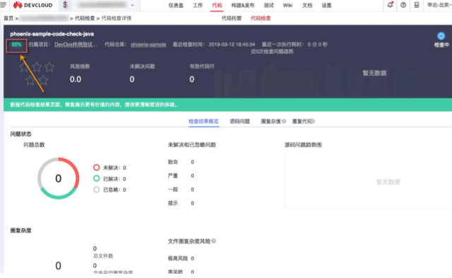The image size is (452, 278).
Task: Click the help icon next to 文件圈复杂度风险
Action: [x=213, y=241]
